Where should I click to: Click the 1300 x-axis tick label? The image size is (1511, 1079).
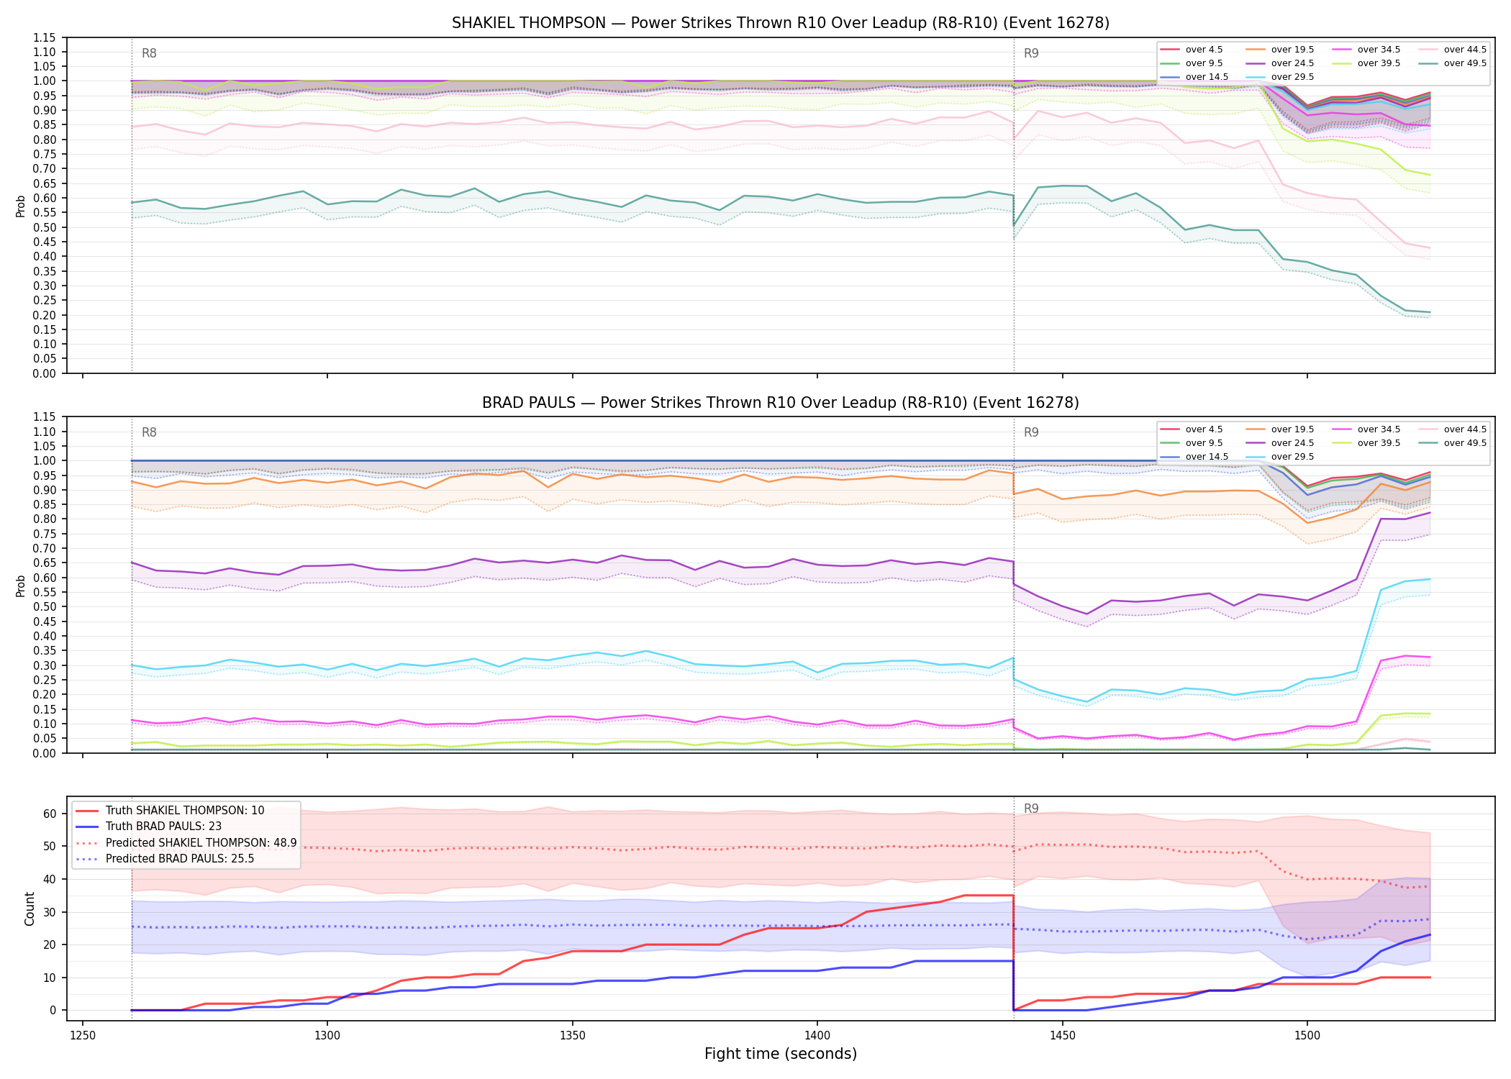click(x=327, y=1035)
